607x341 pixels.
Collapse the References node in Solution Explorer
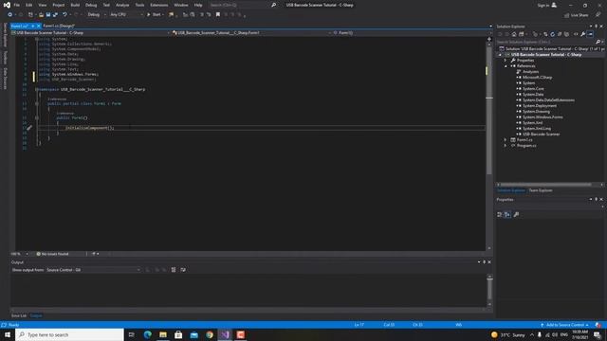click(x=506, y=66)
